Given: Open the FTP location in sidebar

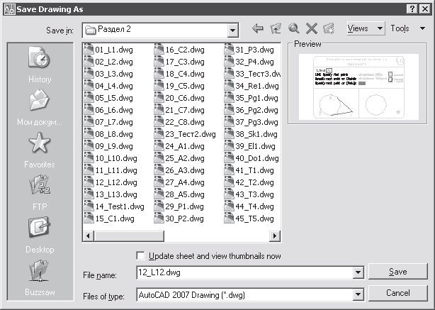Looking at the screenshot, I should tap(40, 193).
